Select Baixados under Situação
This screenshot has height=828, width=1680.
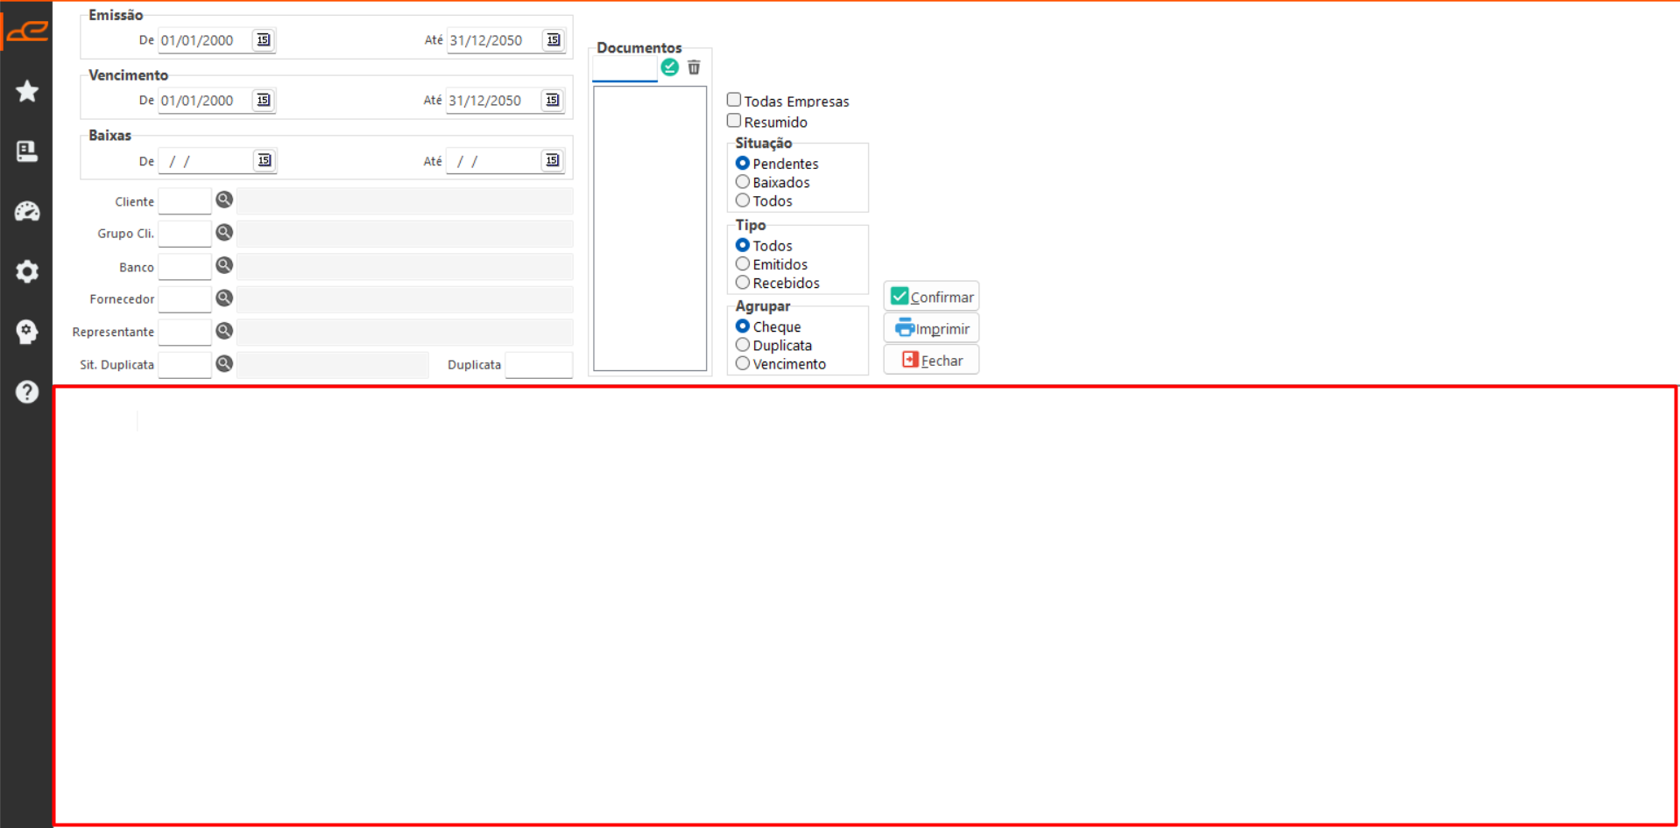pos(743,182)
